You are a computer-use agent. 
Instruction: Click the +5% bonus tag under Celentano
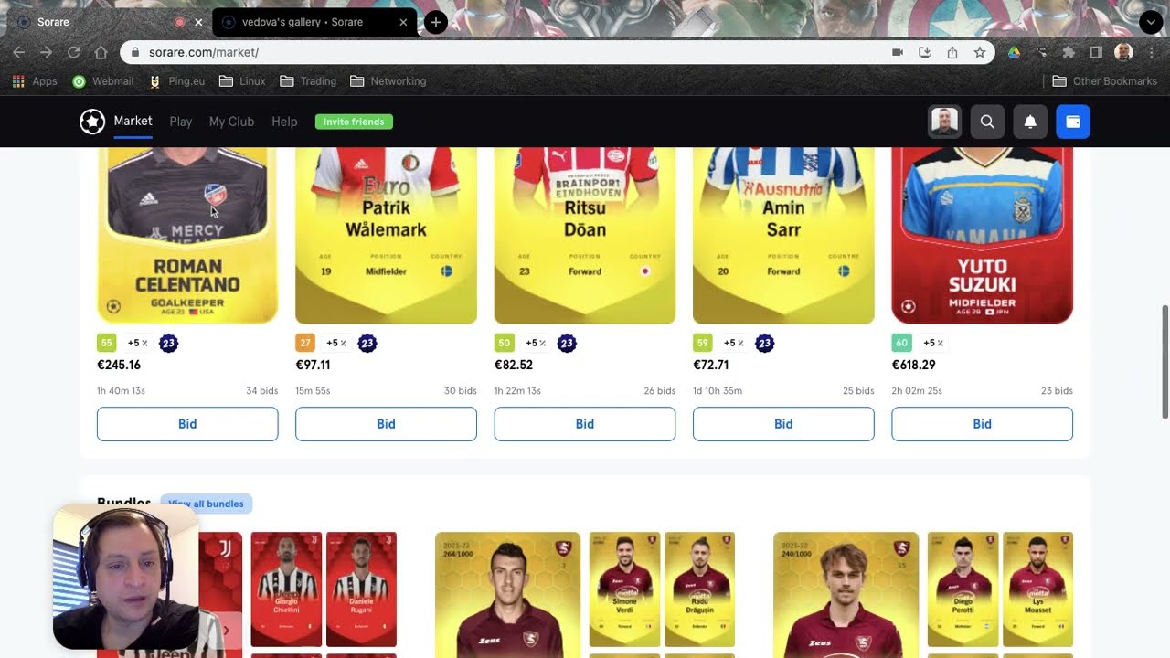coord(137,344)
